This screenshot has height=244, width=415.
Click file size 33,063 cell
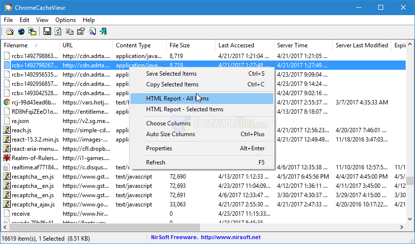[177, 204]
